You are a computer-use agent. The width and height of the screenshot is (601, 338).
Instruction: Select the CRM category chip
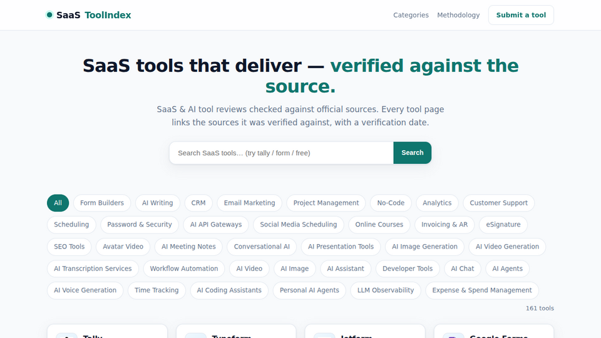pos(198,203)
